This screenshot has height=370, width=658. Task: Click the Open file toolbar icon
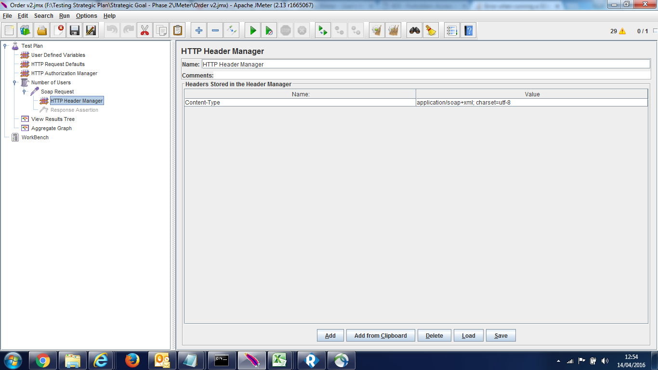coord(42,31)
